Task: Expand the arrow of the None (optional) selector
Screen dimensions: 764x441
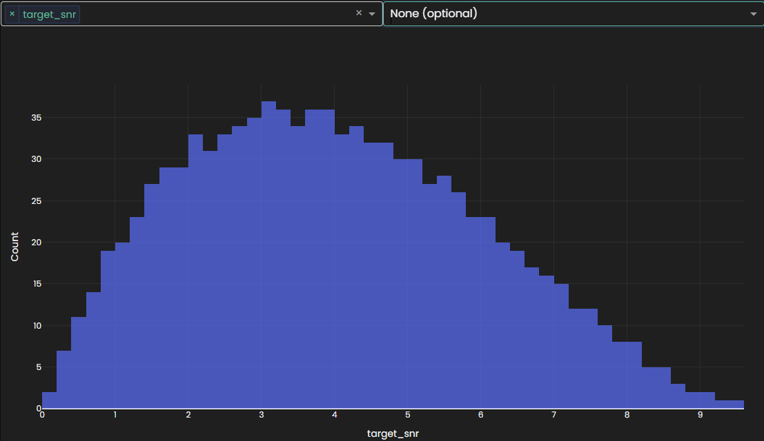Action: click(x=753, y=14)
